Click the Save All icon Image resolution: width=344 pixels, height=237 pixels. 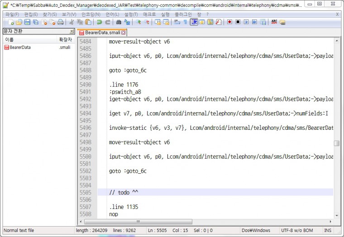[36, 22]
